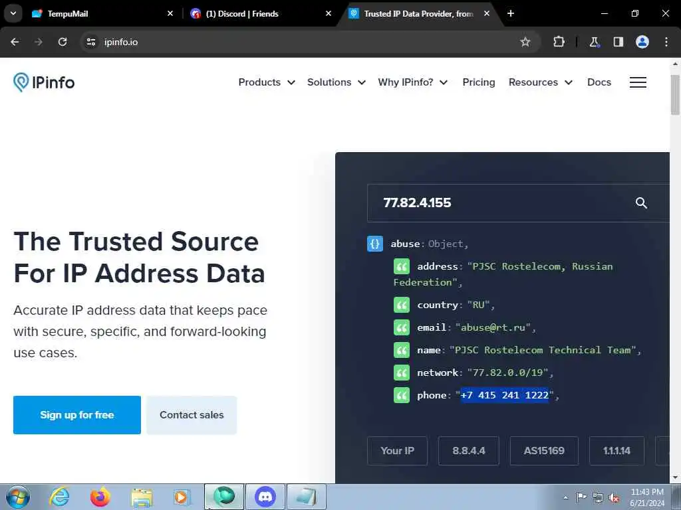Open the hamburger menu icon

(x=638, y=82)
